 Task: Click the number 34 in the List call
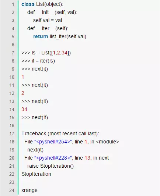(65, 53)
